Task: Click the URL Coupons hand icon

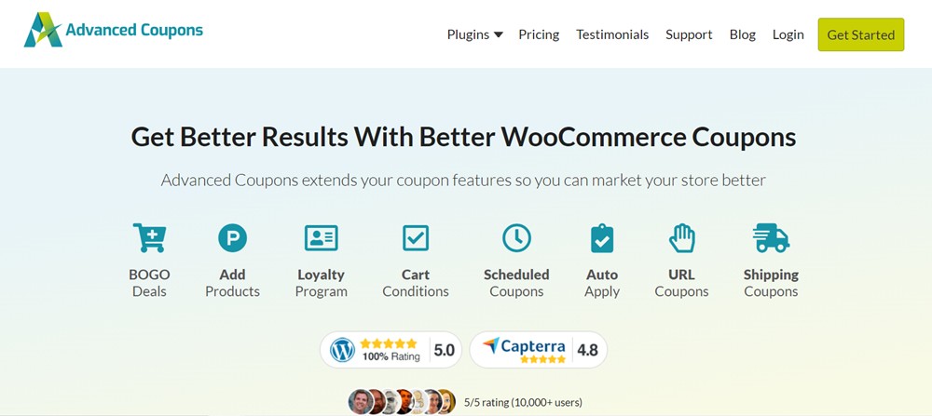Action: [682, 238]
